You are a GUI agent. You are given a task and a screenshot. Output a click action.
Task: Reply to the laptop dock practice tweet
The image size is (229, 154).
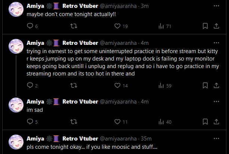30,86
